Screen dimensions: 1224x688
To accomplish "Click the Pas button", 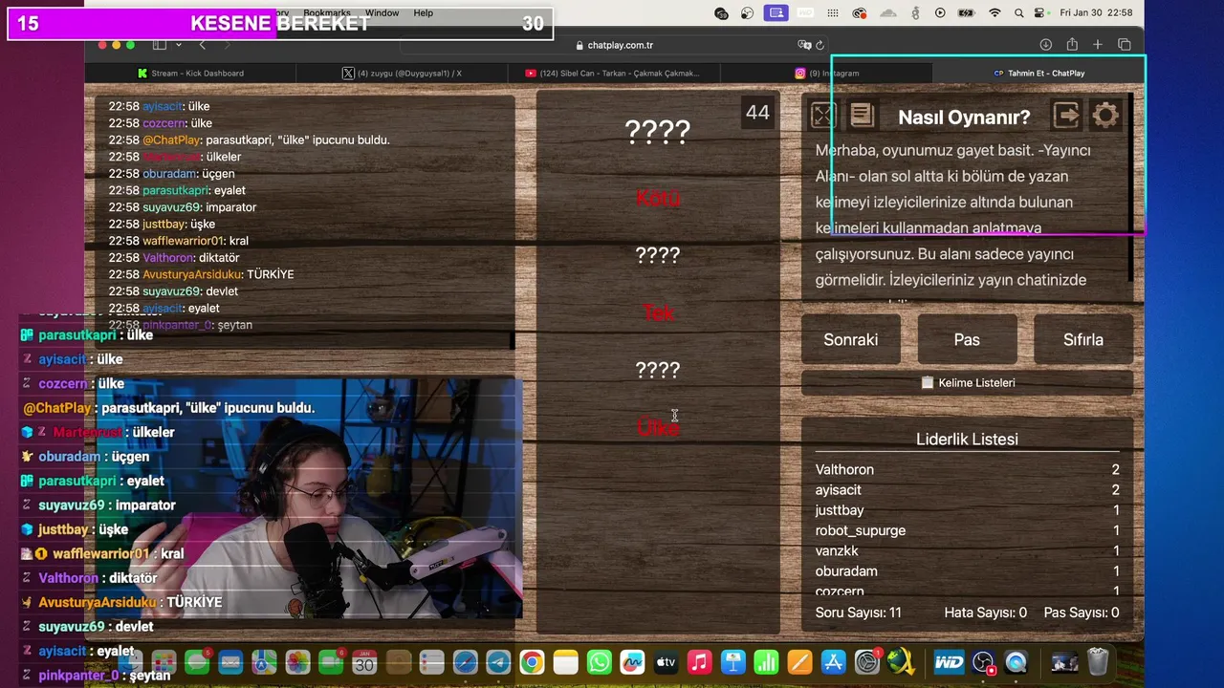I will coord(967,339).
